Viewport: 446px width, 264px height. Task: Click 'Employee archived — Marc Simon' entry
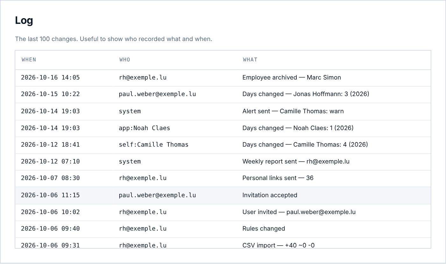tap(292, 78)
